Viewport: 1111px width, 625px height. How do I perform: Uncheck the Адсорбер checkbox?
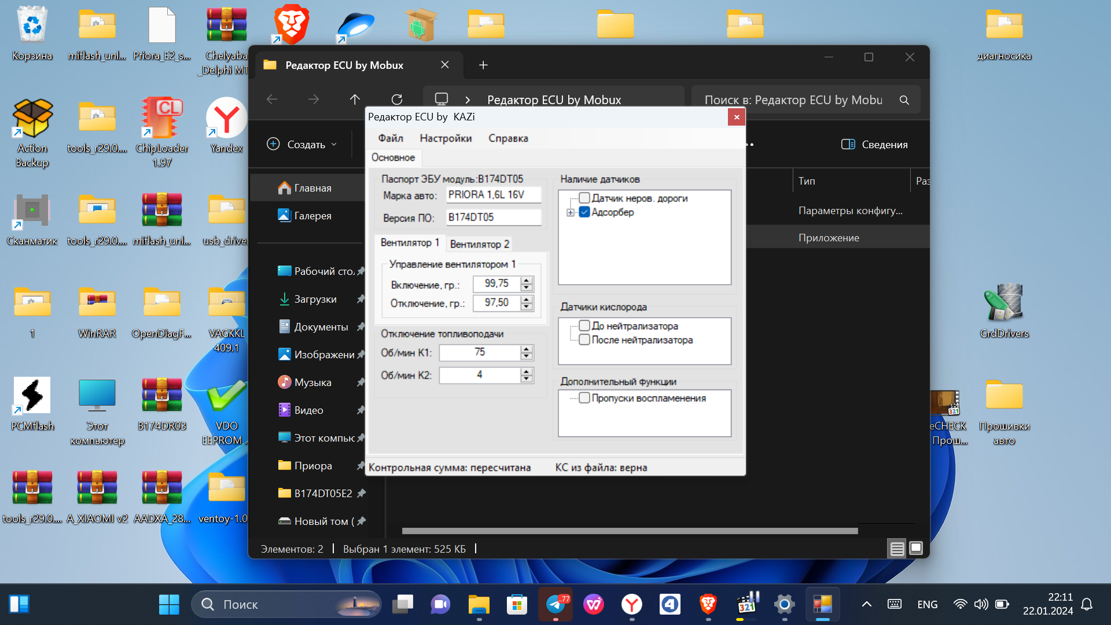(584, 212)
